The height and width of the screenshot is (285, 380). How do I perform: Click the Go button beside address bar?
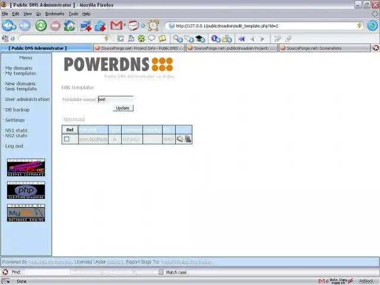(x=372, y=26)
